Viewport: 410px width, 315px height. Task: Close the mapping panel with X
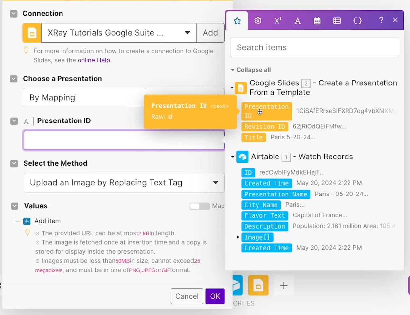(x=395, y=20)
